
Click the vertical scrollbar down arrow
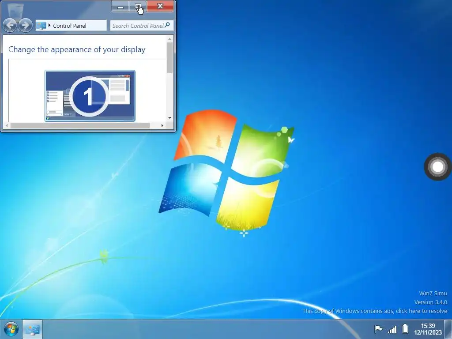point(169,117)
